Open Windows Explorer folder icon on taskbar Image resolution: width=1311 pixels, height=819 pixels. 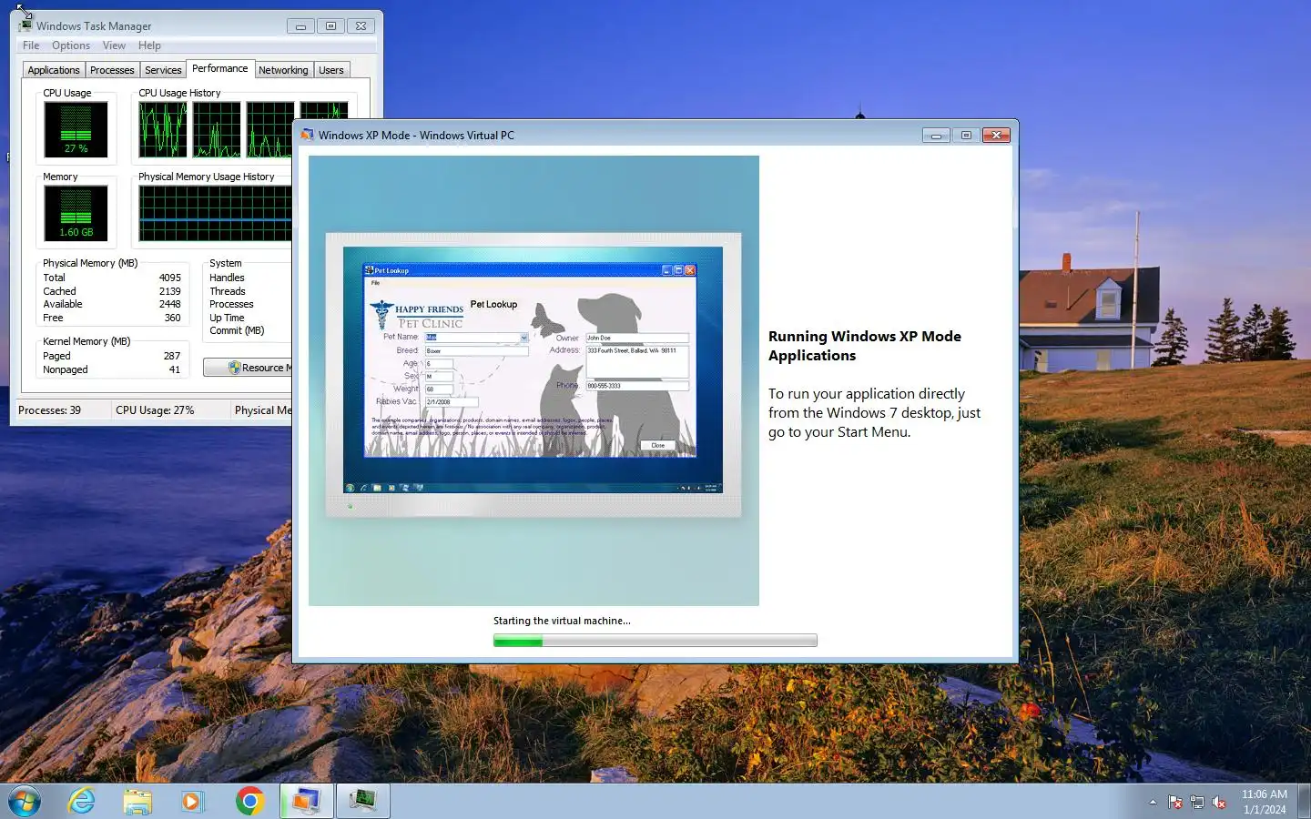[137, 802]
